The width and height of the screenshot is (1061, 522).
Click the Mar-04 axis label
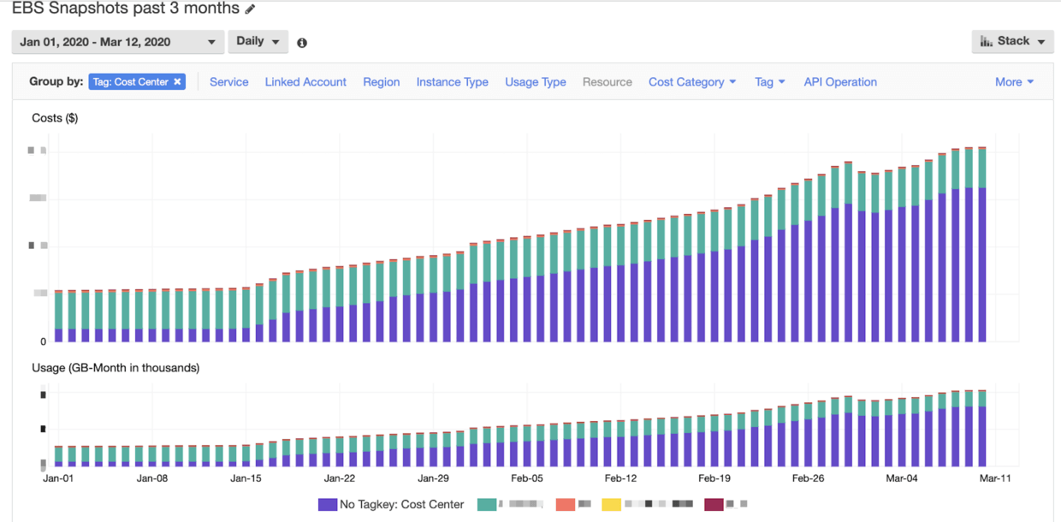click(901, 478)
